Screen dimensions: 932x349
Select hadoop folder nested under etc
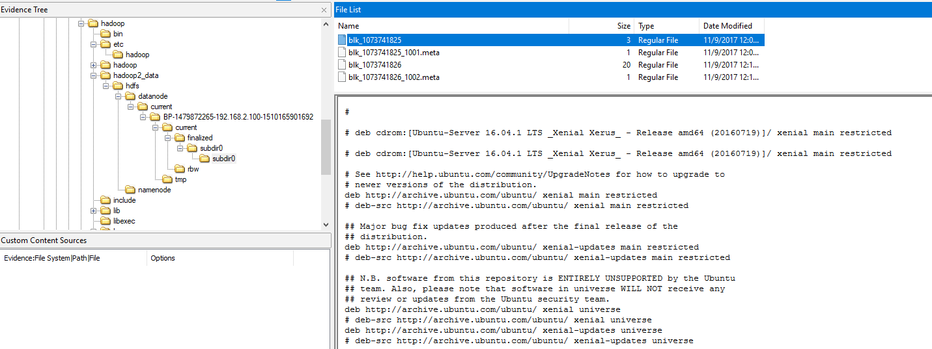(137, 55)
